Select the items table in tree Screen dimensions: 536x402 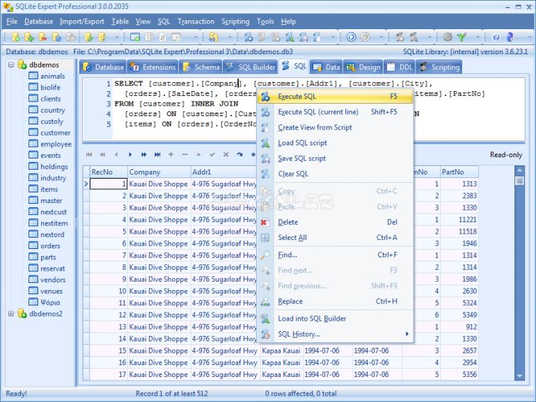tap(49, 189)
